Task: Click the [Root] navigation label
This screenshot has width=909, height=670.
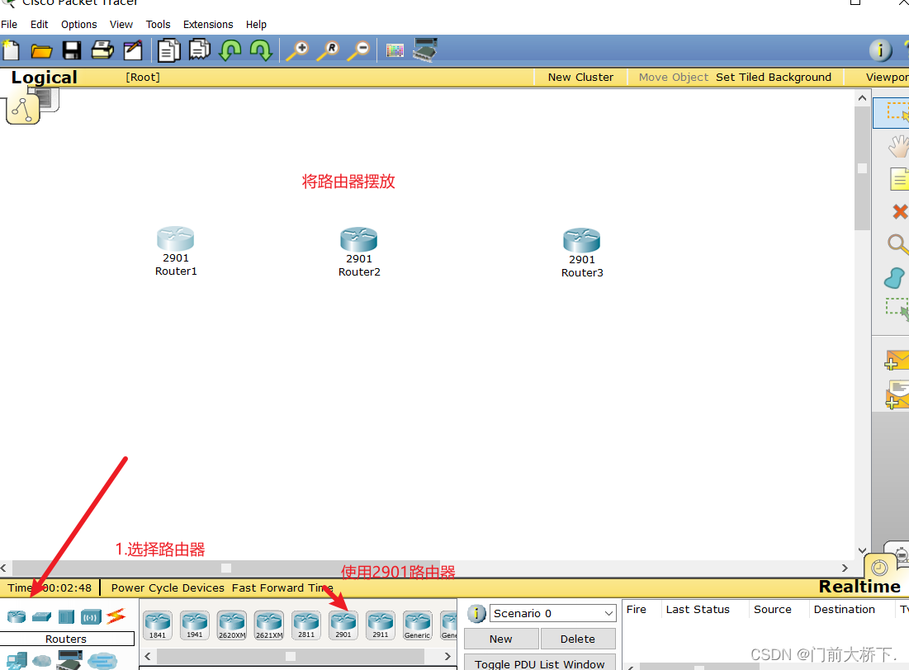Action: tap(143, 77)
